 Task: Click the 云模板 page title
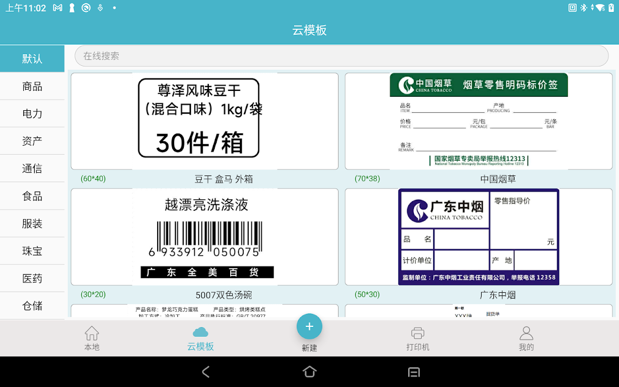[x=309, y=30]
